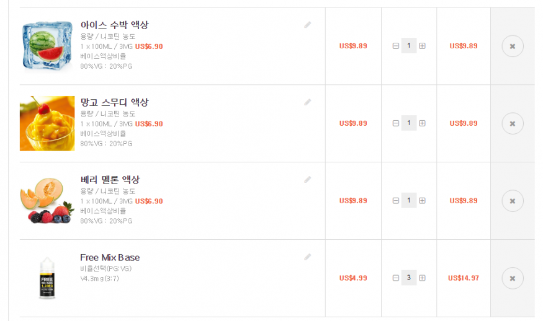Click the pencil icon for Free Mix Base
Viewport: 543px width, 321px height.
(307, 257)
